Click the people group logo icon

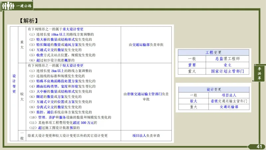[x=8, y=6]
